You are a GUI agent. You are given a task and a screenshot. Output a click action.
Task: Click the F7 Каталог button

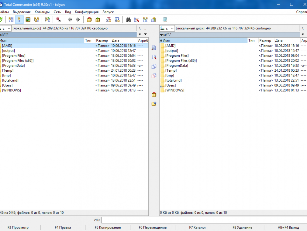[x=198, y=227]
